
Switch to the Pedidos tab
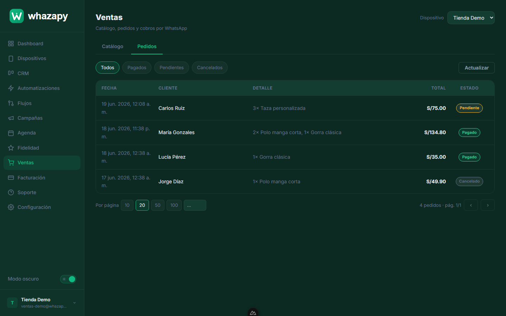click(147, 46)
